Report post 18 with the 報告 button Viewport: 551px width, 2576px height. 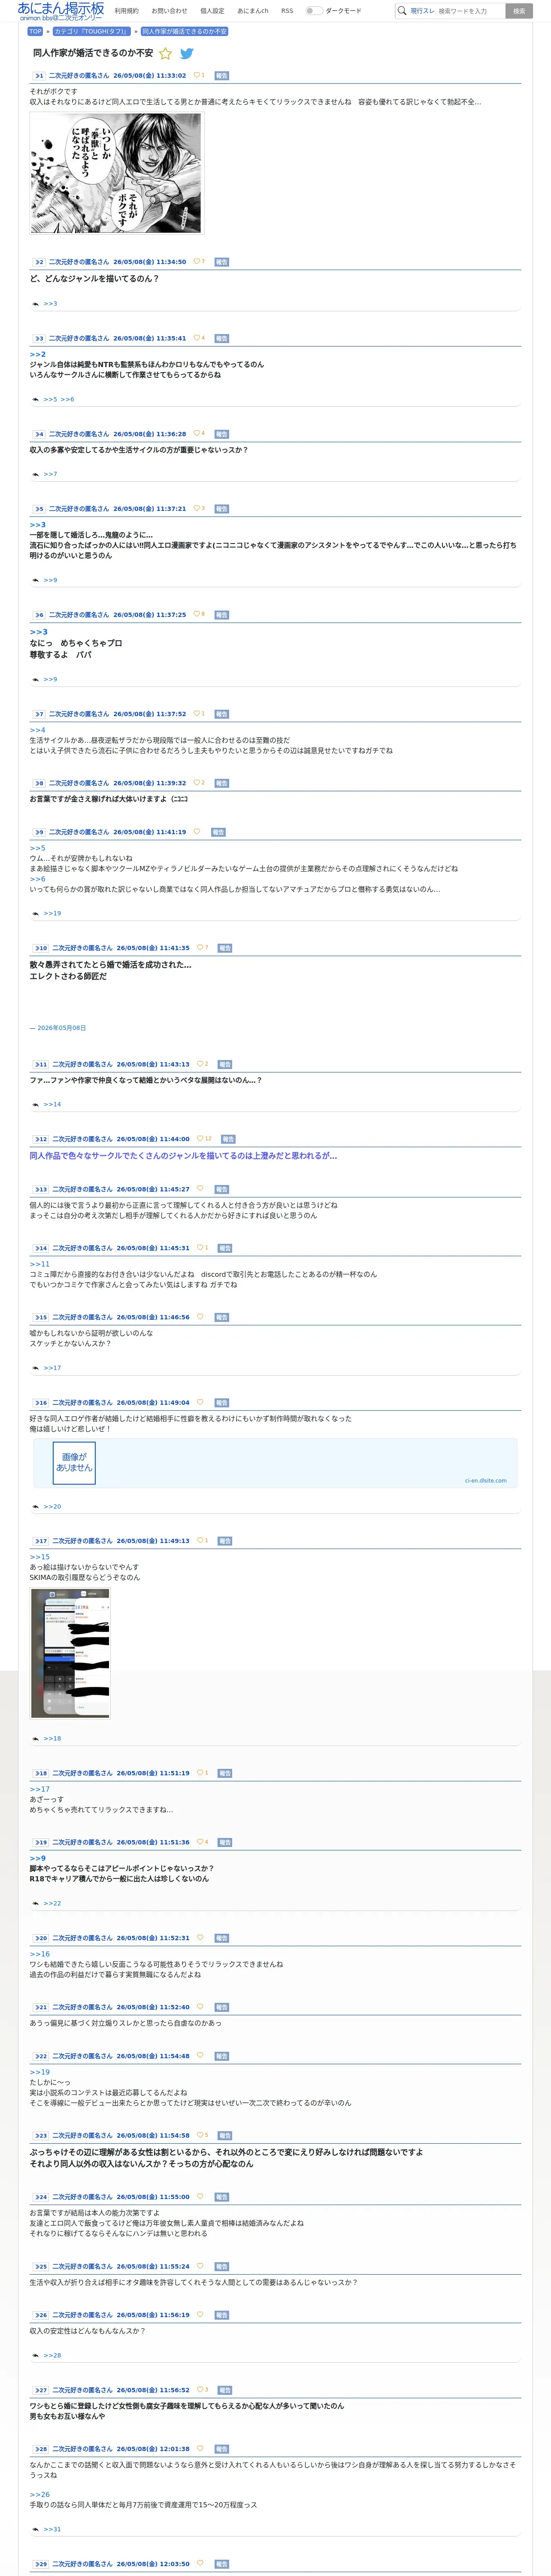pos(225,1773)
